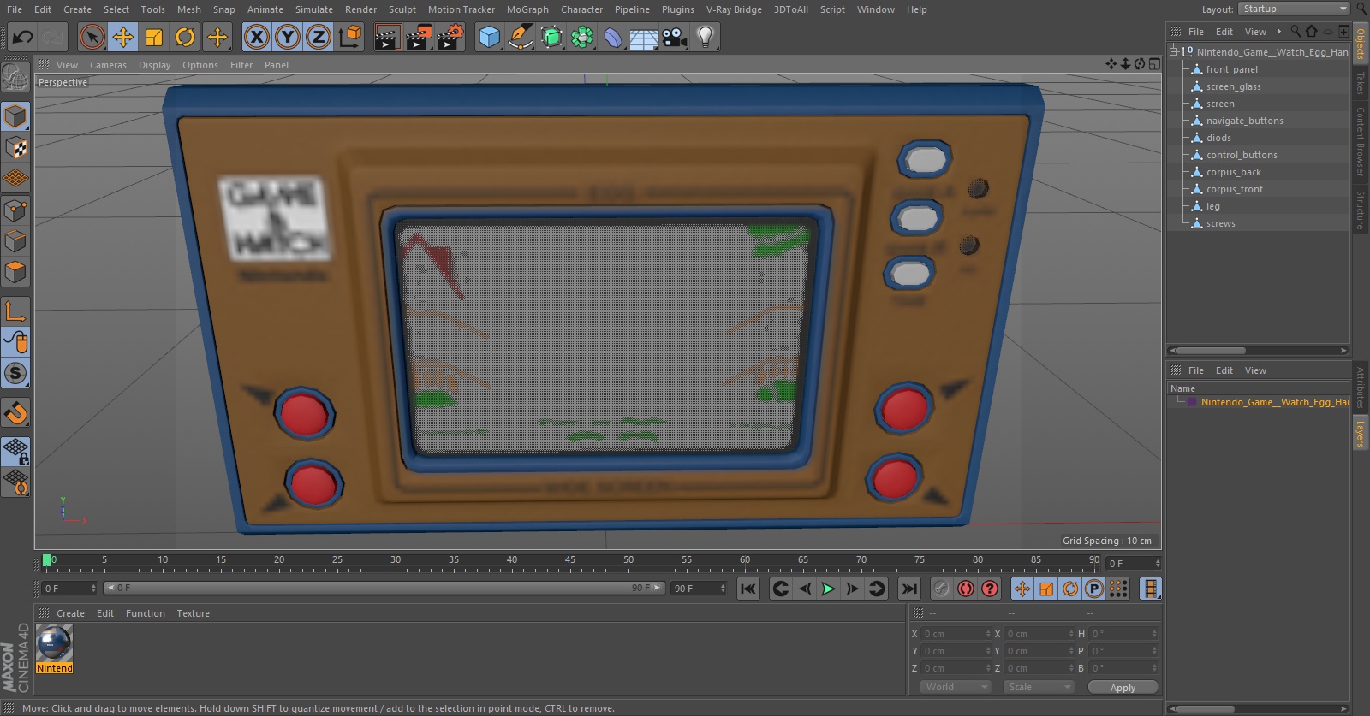Open Edit Render Settings icon
The width and height of the screenshot is (1370, 716).
pyautogui.click(x=450, y=37)
